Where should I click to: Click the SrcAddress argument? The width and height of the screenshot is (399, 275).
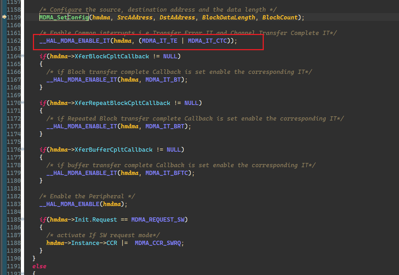(135, 17)
